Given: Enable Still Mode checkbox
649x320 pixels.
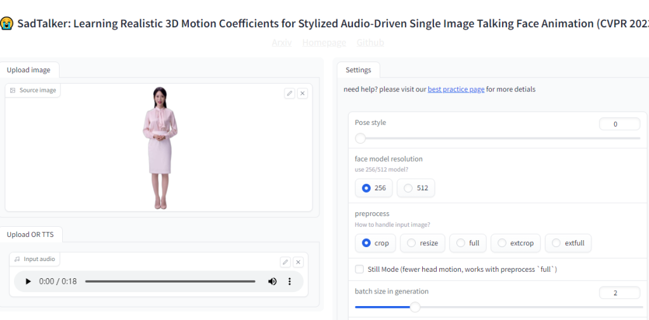Looking at the screenshot, I should coord(360,269).
